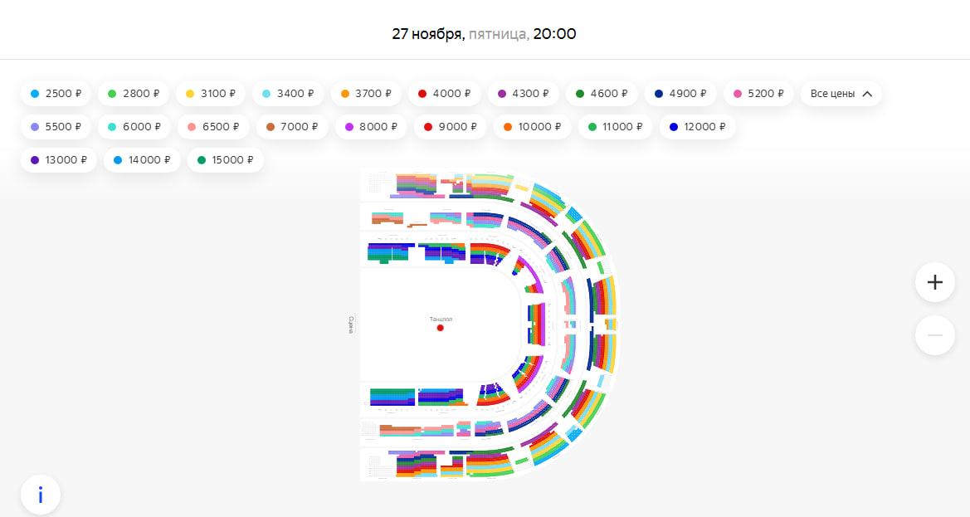970x517 pixels.
Task: Select the red Танцпол seat marker
Action: pos(440,329)
